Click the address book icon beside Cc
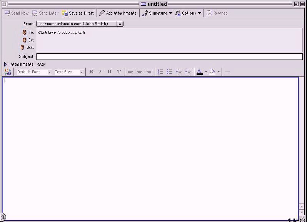 [25, 40]
